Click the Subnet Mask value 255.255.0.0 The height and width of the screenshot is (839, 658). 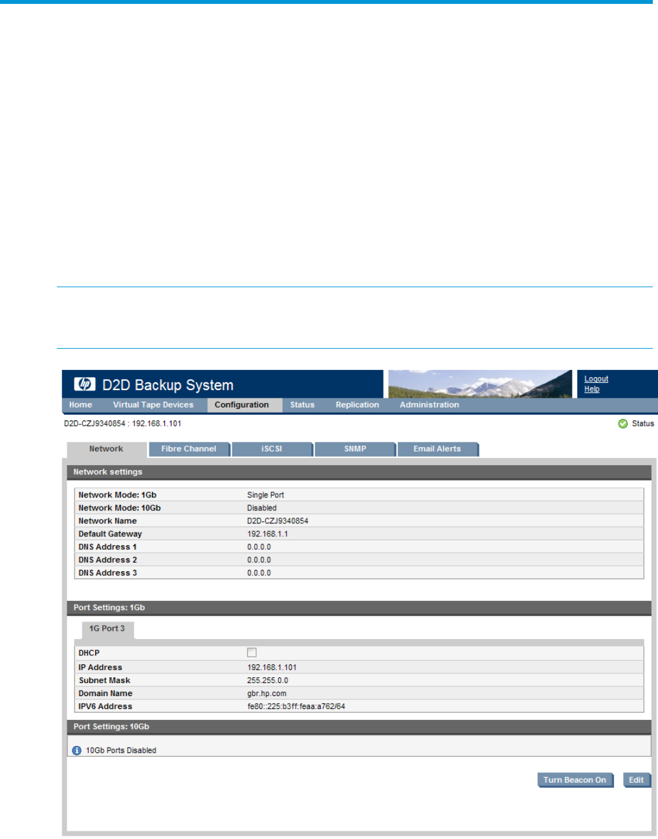pyautogui.click(x=268, y=681)
